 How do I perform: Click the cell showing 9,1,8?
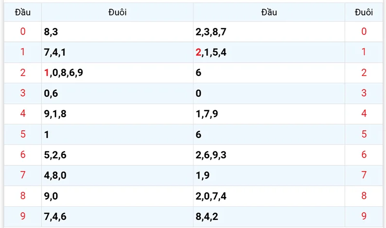tap(55, 114)
